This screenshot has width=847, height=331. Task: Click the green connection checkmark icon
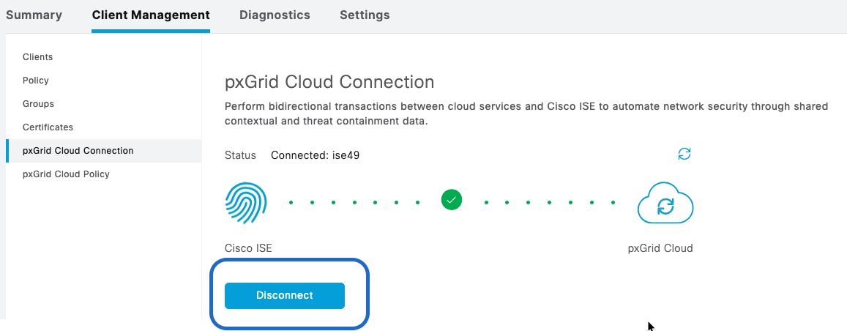point(452,200)
